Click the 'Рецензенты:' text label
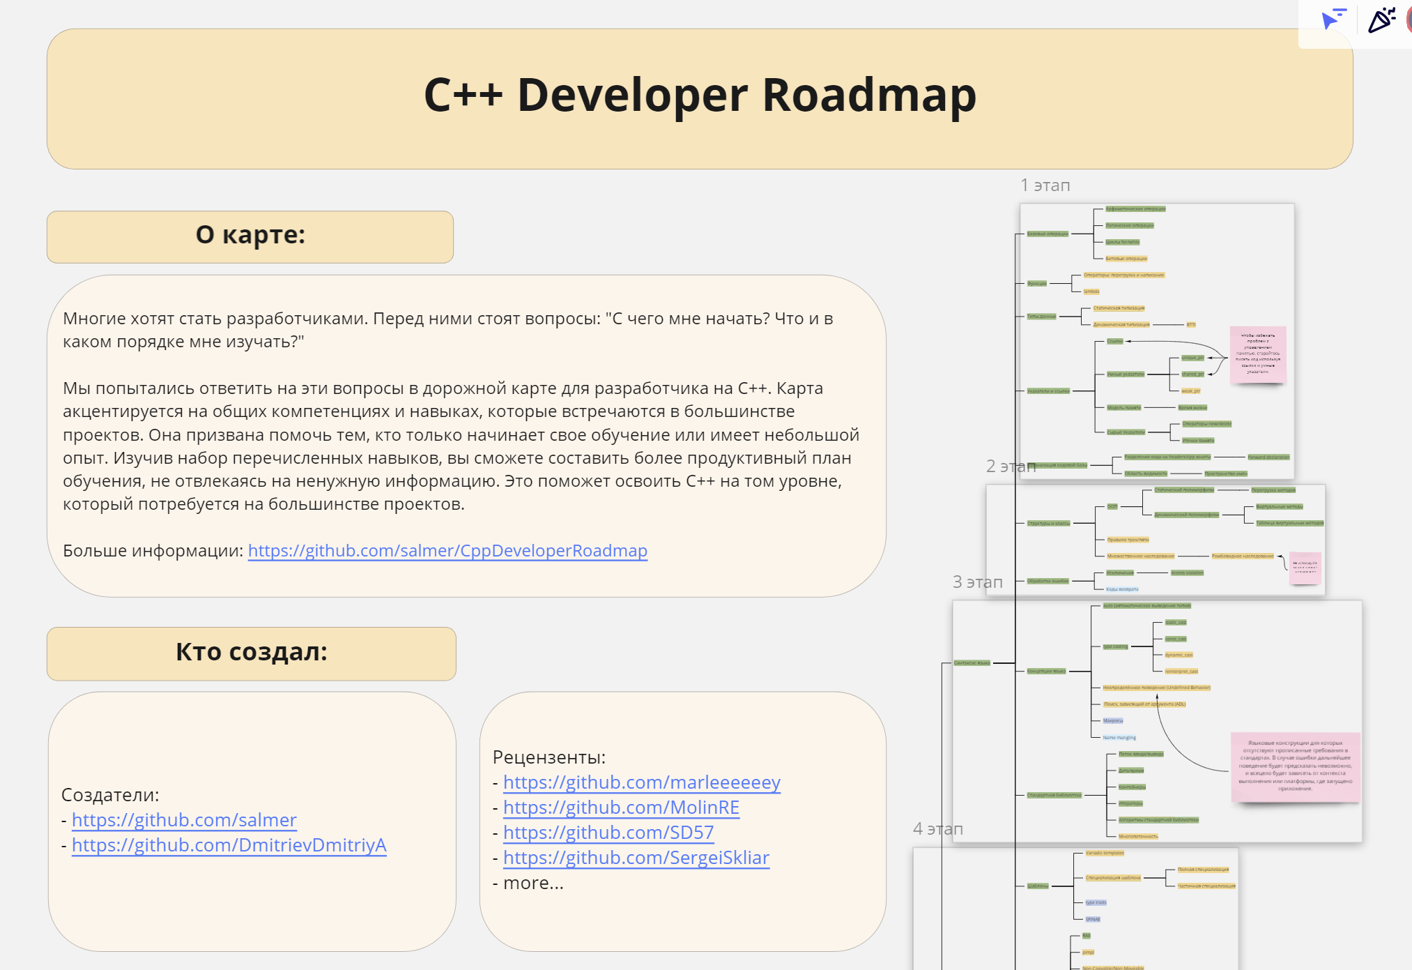This screenshot has width=1412, height=970. point(548,757)
